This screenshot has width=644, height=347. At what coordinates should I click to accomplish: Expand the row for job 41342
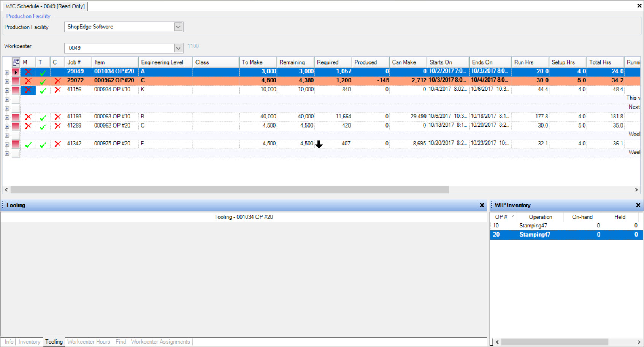tap(7, 145)
